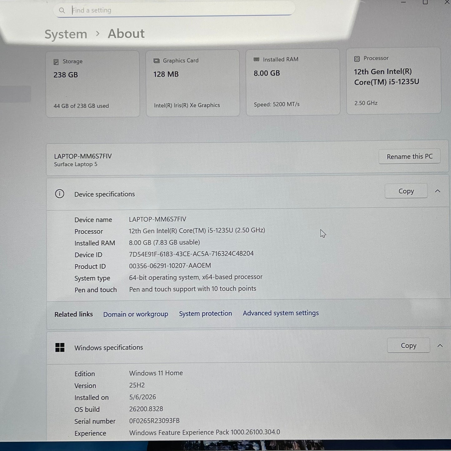The image size is (451, 451).
Task: Rename this PC button
Action: (x=409, y=157)
